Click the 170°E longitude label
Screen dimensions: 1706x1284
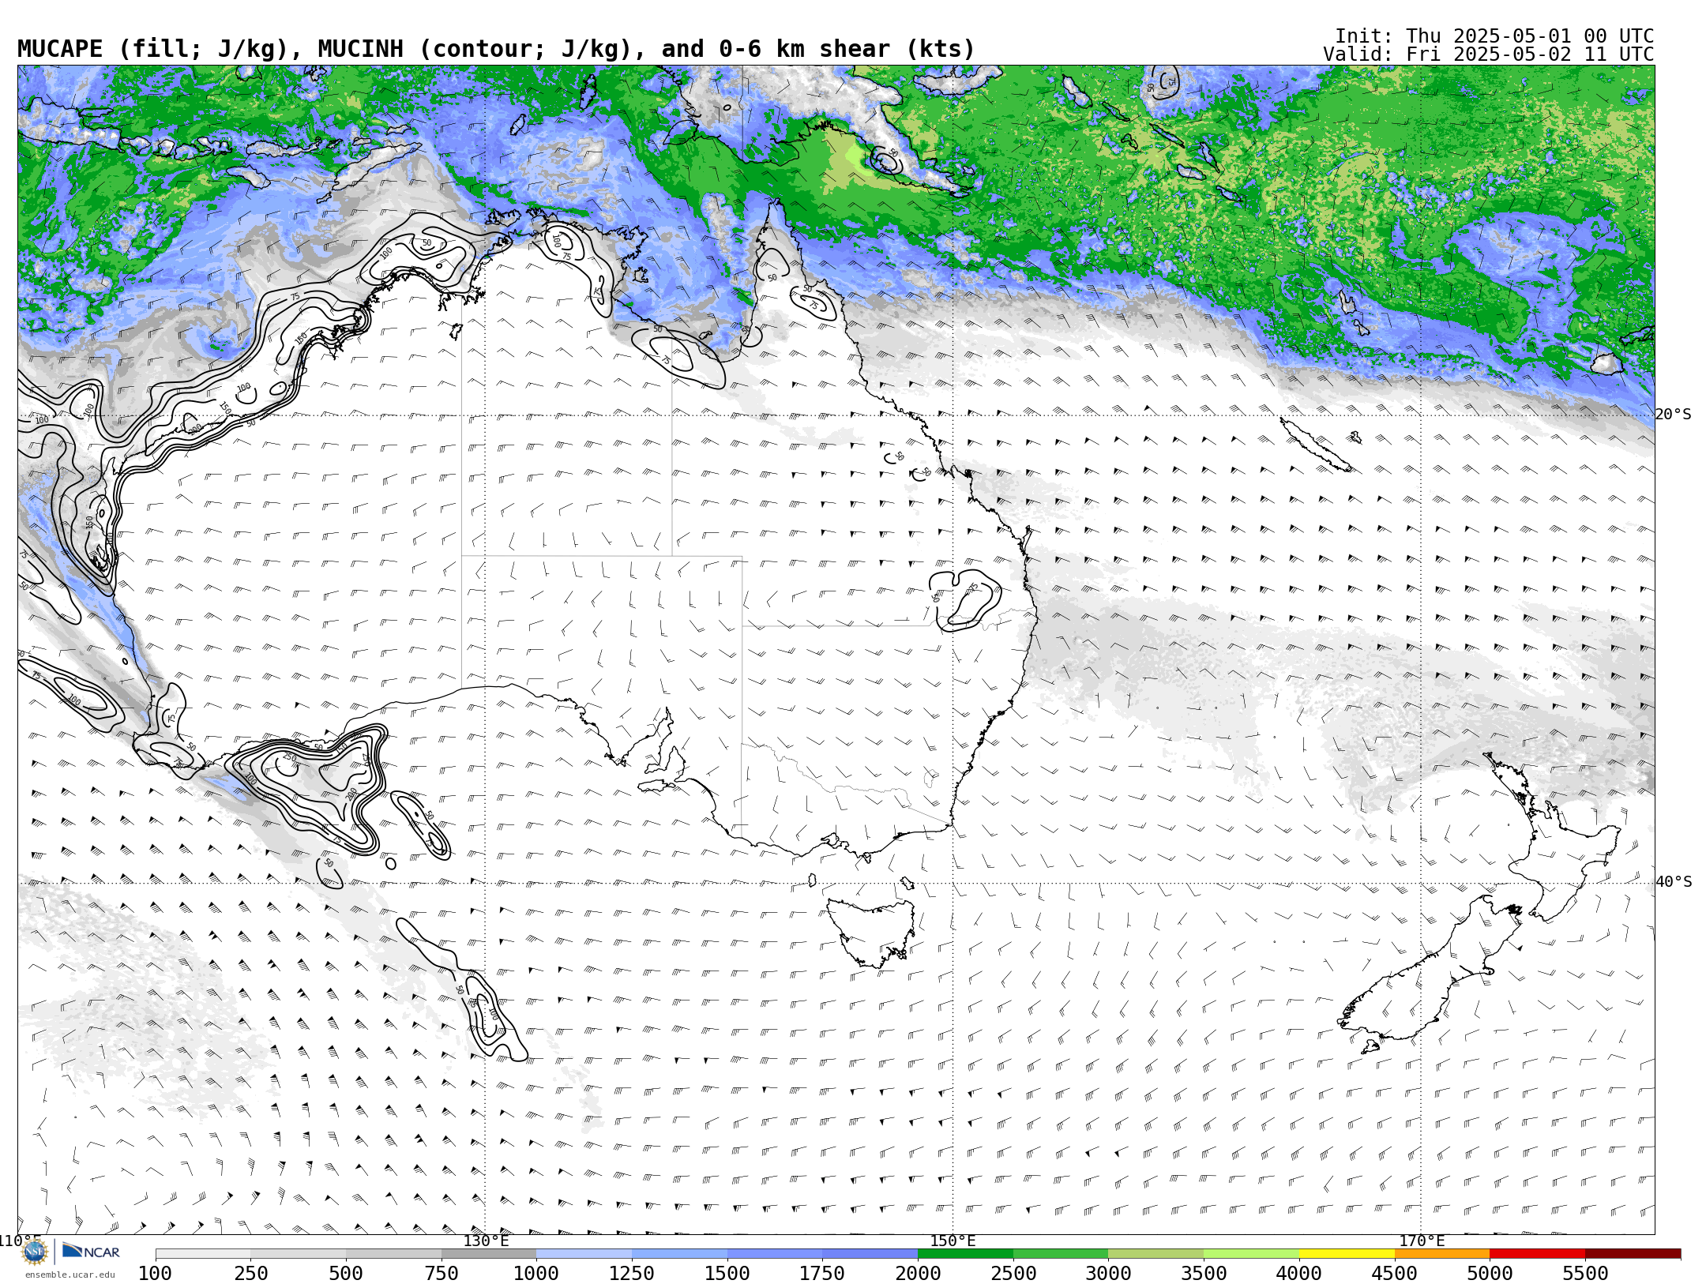[1422, 1241]
